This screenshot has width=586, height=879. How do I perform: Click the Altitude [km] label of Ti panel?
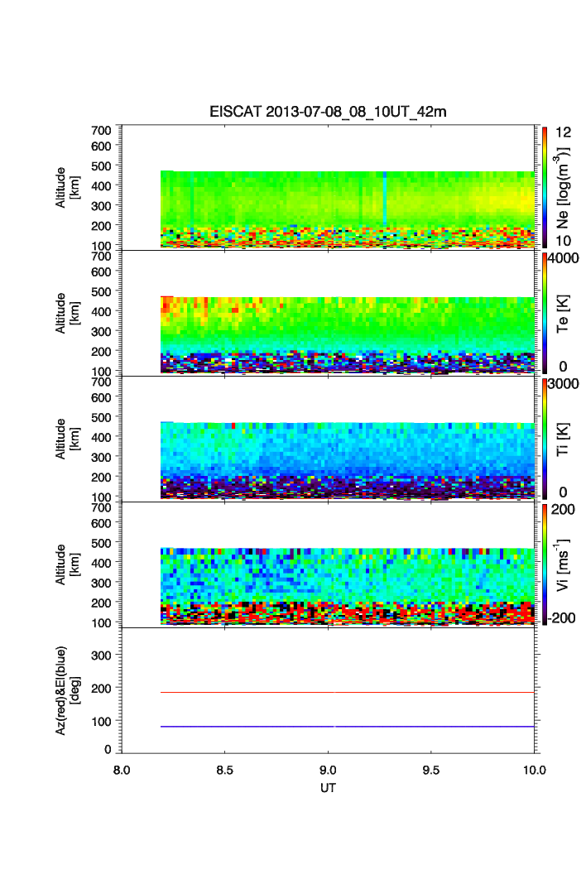tap(67, 439)
